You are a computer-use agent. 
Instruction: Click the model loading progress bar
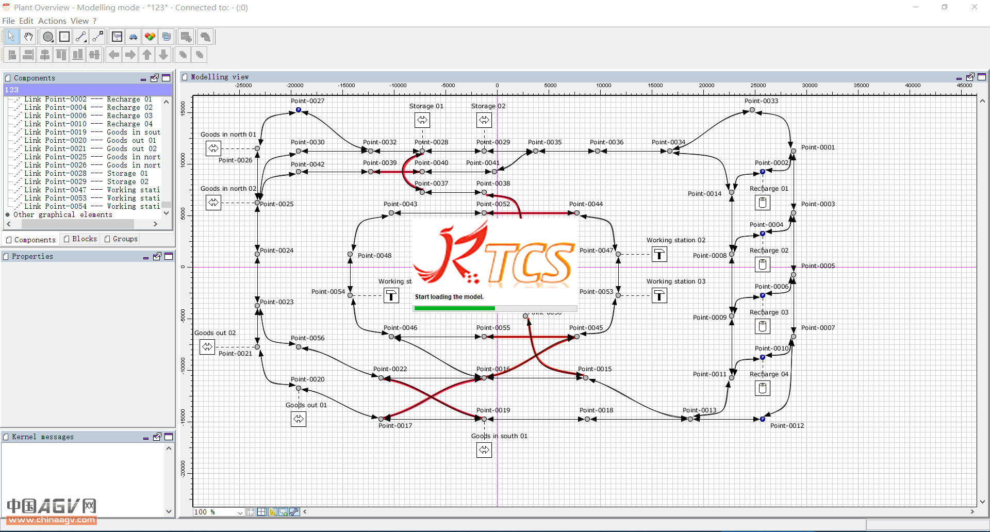tap(495, 308)
